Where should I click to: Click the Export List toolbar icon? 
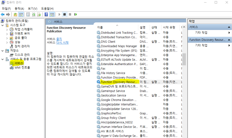click(x=39, y=14)
